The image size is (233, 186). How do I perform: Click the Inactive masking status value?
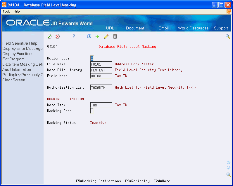[98, 123]
